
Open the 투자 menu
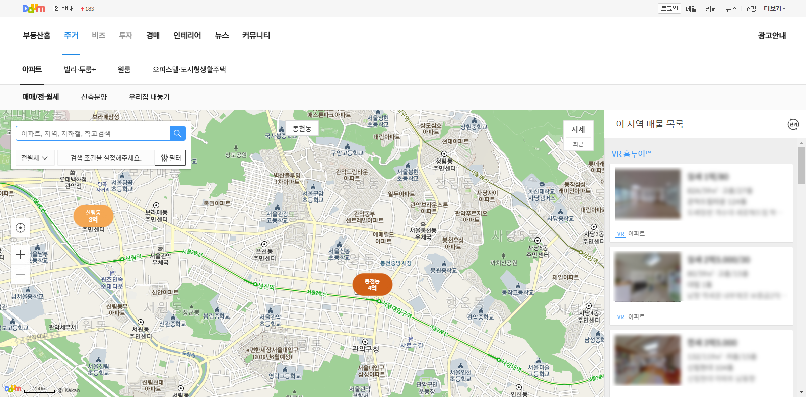[125, 35]
